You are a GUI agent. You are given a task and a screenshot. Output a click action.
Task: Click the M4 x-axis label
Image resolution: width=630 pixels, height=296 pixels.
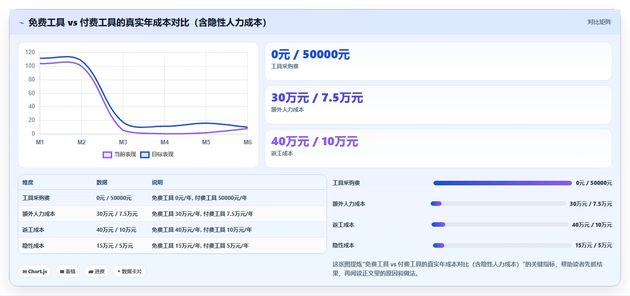[165, 143]
